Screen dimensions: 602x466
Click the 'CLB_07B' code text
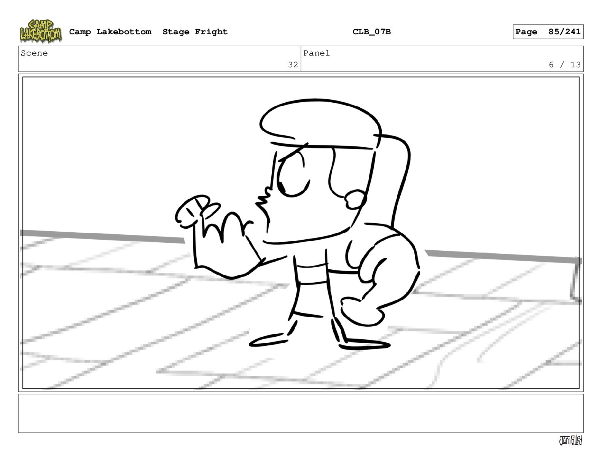tap(371, 32)
